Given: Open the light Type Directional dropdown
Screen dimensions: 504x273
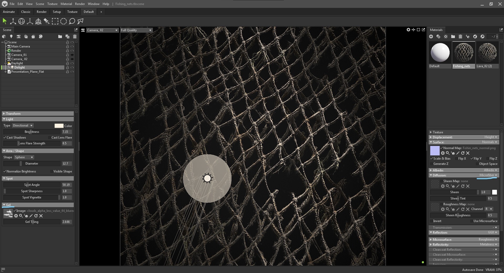Looking at the screenshot, I should pos(23,125).
